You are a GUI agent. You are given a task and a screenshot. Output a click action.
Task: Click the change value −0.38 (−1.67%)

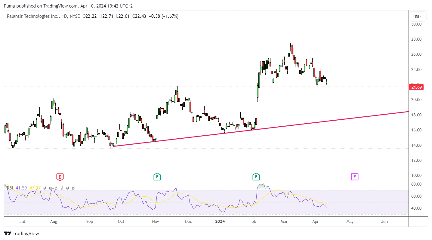coord(164,16)
